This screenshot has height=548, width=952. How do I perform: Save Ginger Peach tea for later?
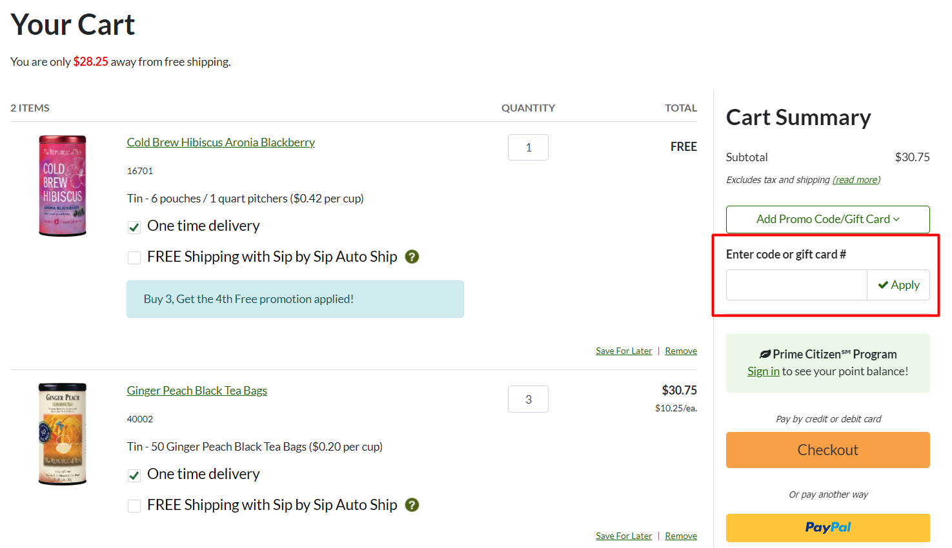tap(623, 536)
